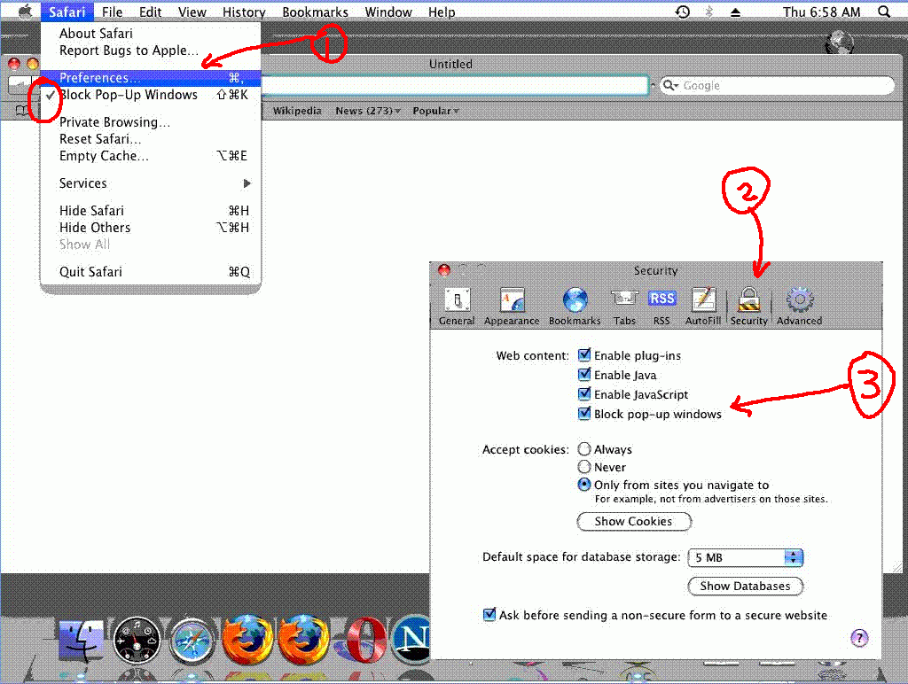The height and width of the screenshot is (684, 908).
Task: Open Netscape from the Dock
Action: (412, 639)
